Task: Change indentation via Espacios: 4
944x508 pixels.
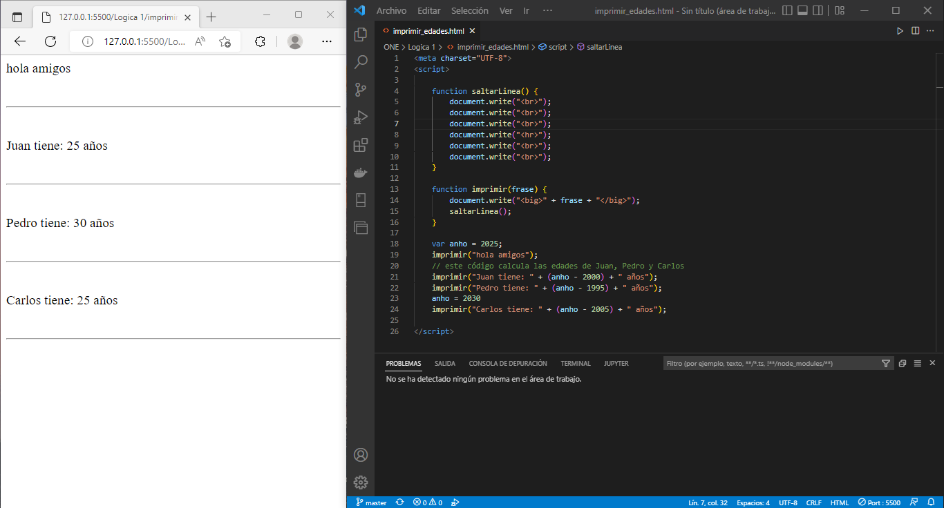Action: coord(753,502)
